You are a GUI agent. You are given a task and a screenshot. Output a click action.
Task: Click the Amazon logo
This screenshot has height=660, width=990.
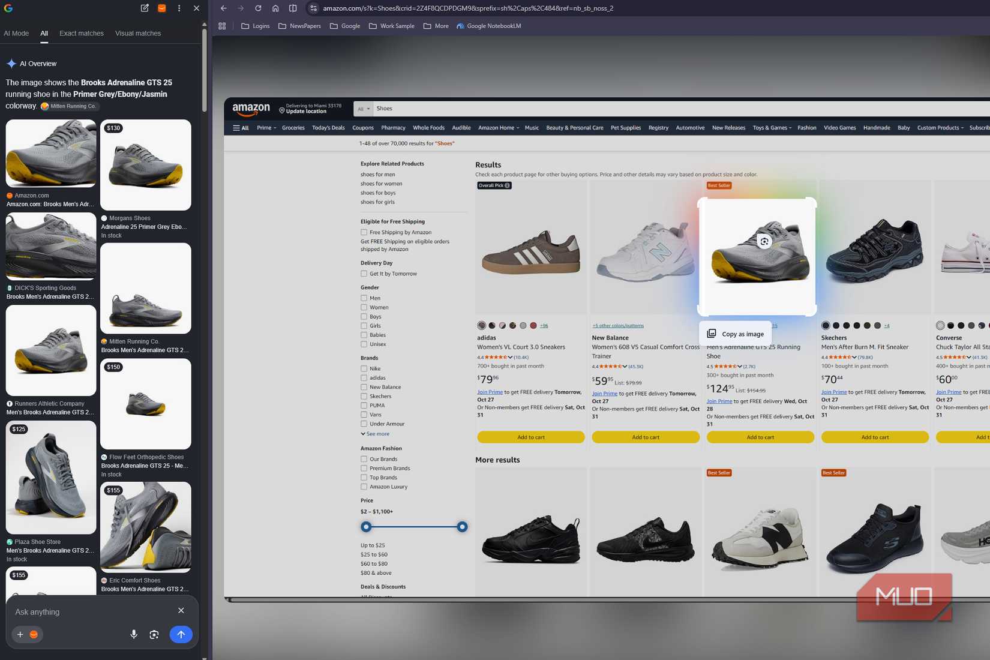(251, 109)
